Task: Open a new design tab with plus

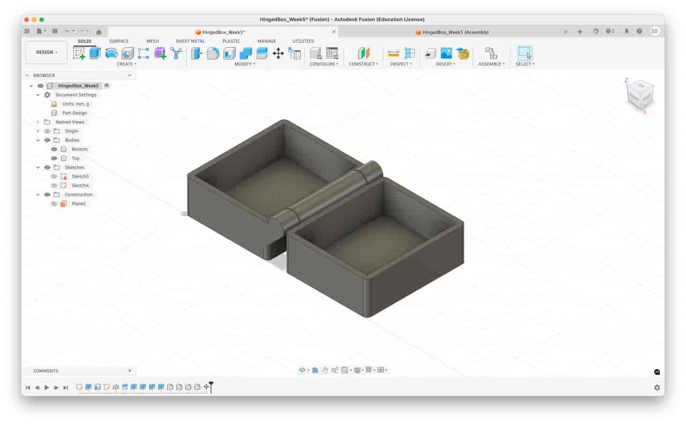Action: pyautogui.click(x=580, y=32)
